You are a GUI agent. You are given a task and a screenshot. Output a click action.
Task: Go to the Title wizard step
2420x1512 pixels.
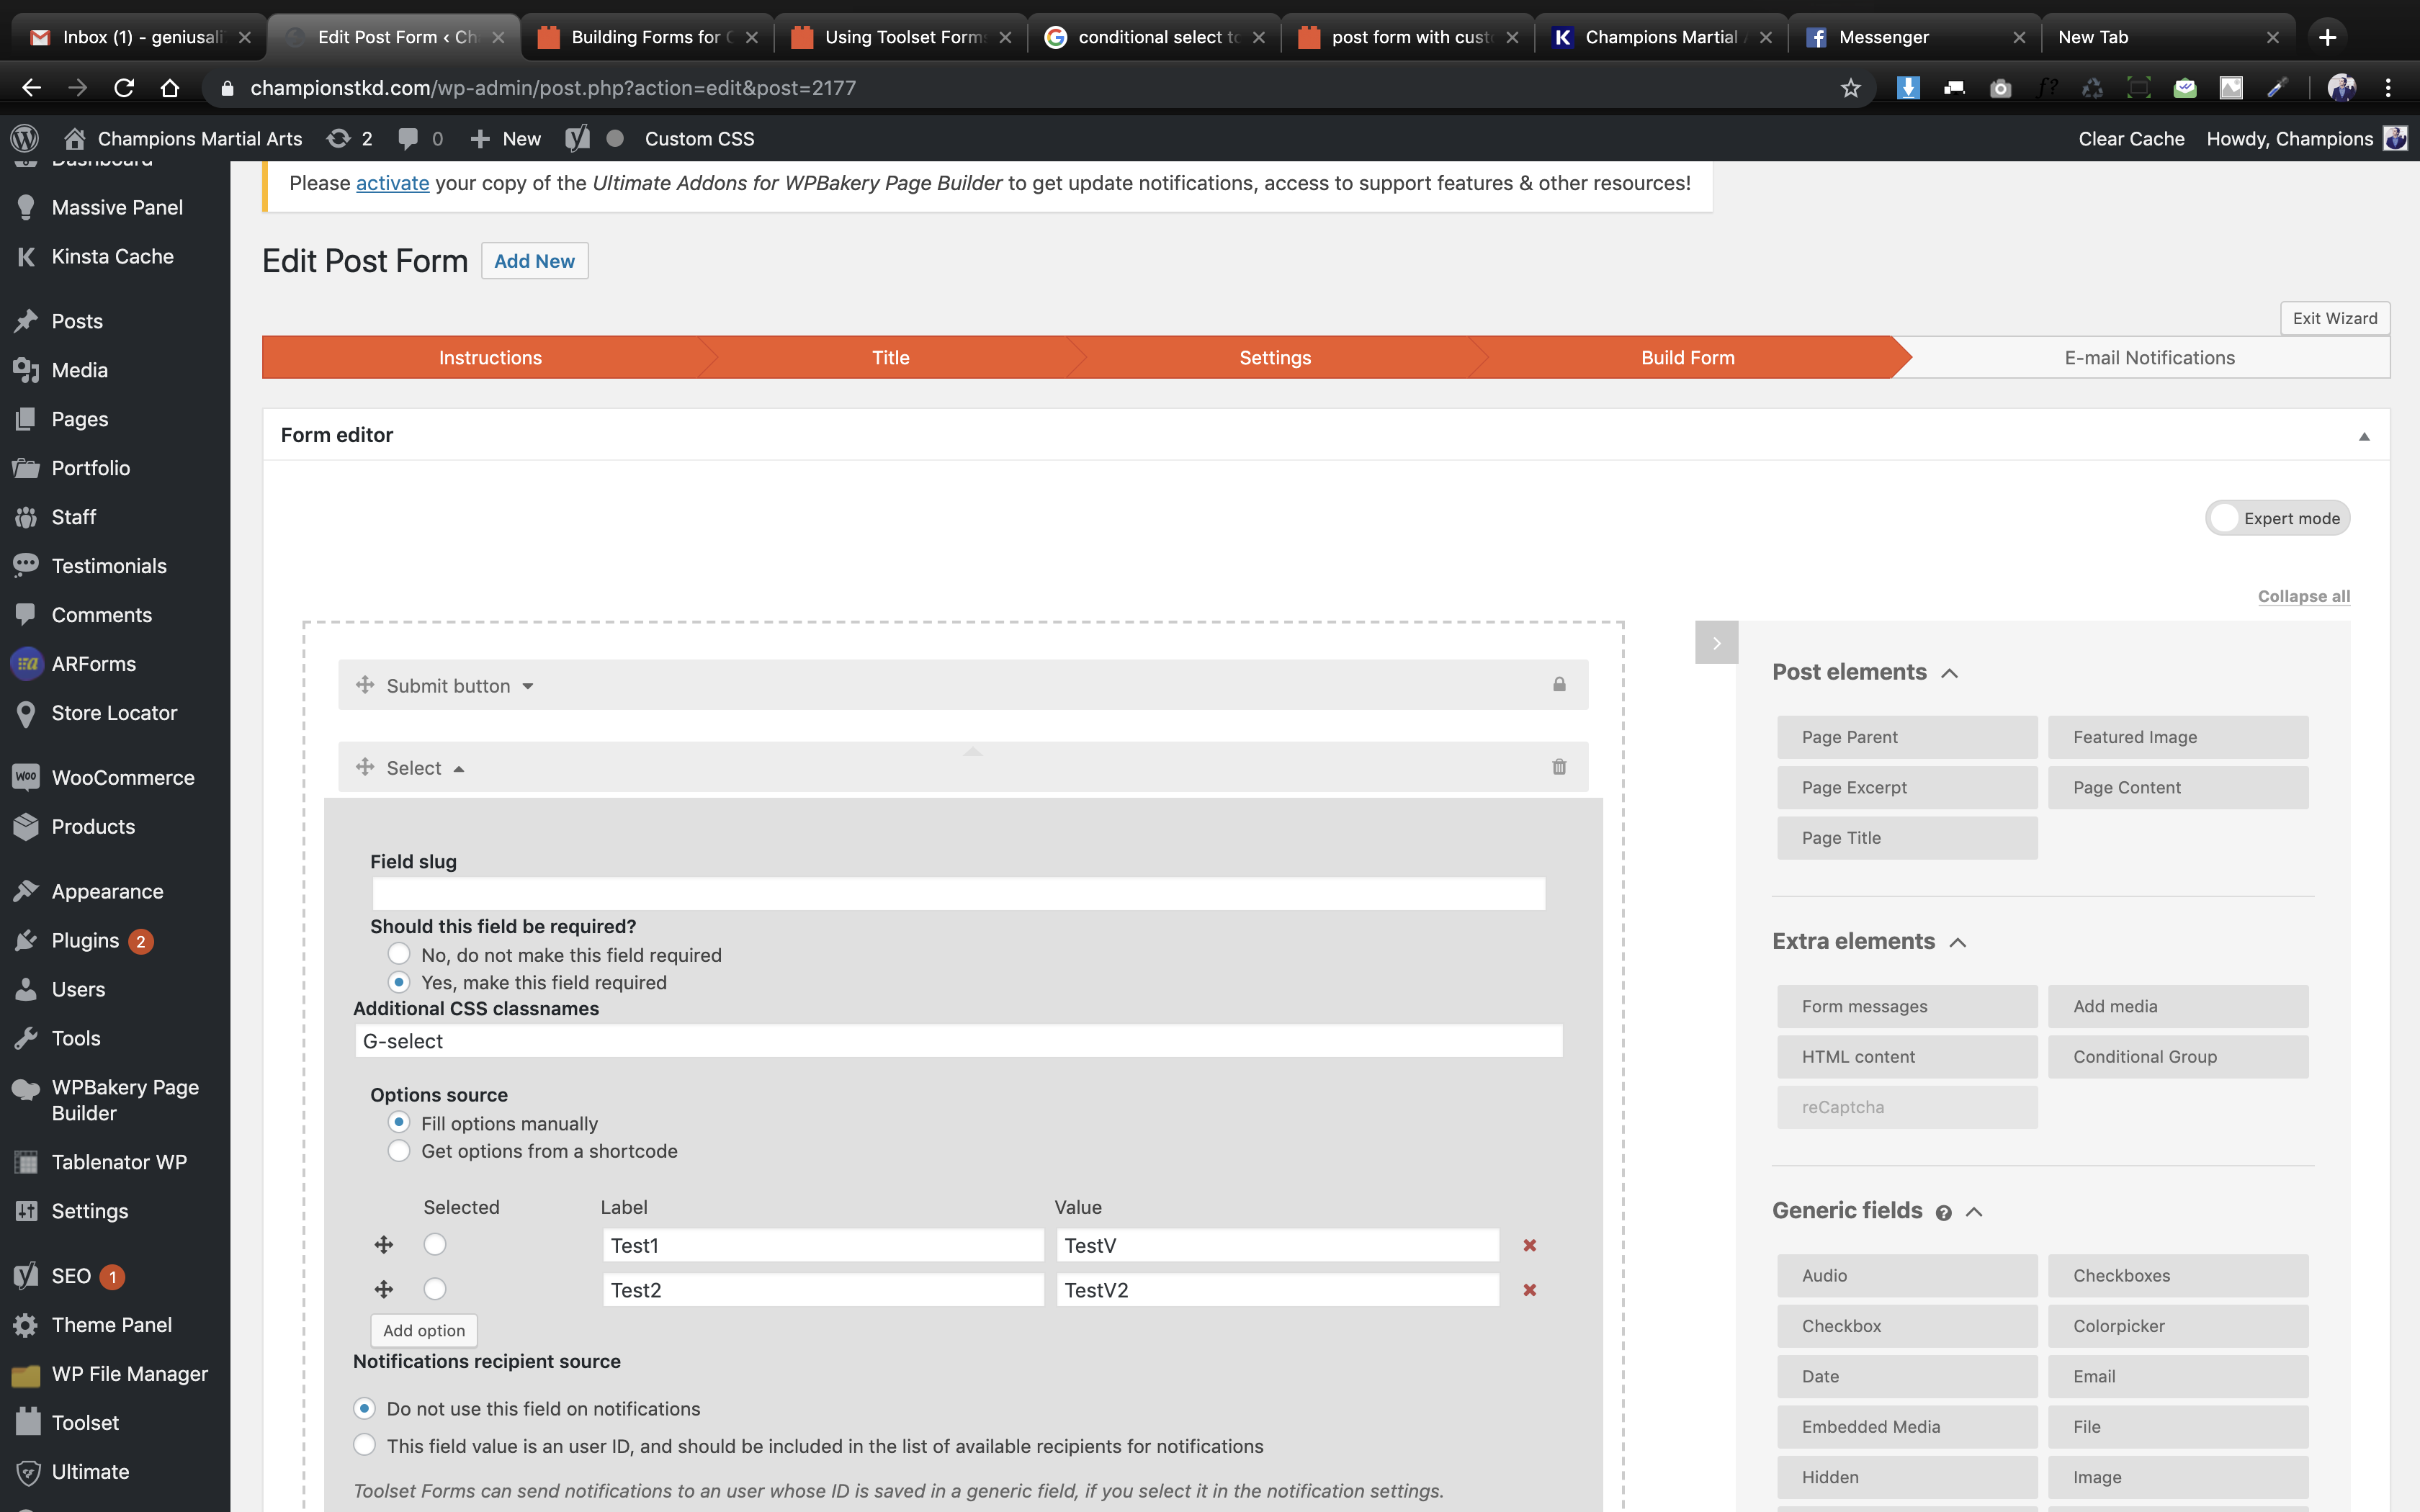890,357
